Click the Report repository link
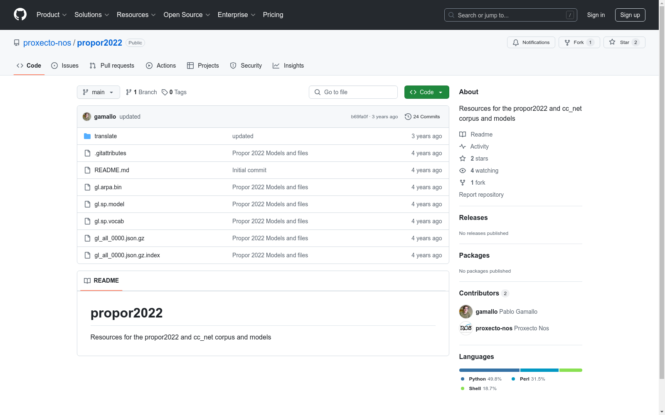Image resolution: width=665 pixels, height=415 pixels. [481, 195]
